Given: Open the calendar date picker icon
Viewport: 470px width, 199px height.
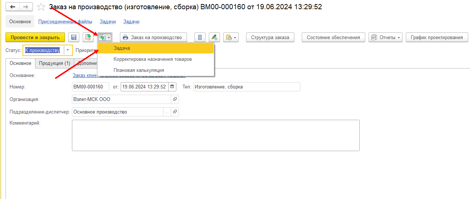Looking at the screenshot, I should pos(172,87).
